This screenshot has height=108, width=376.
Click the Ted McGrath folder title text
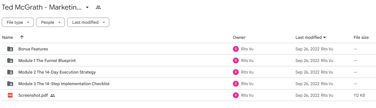[42, 8]
